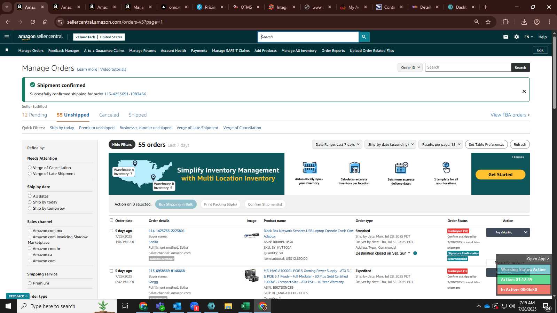Click Set Table Preferences button
Viewport: 557px width, 313px height.
486,144
